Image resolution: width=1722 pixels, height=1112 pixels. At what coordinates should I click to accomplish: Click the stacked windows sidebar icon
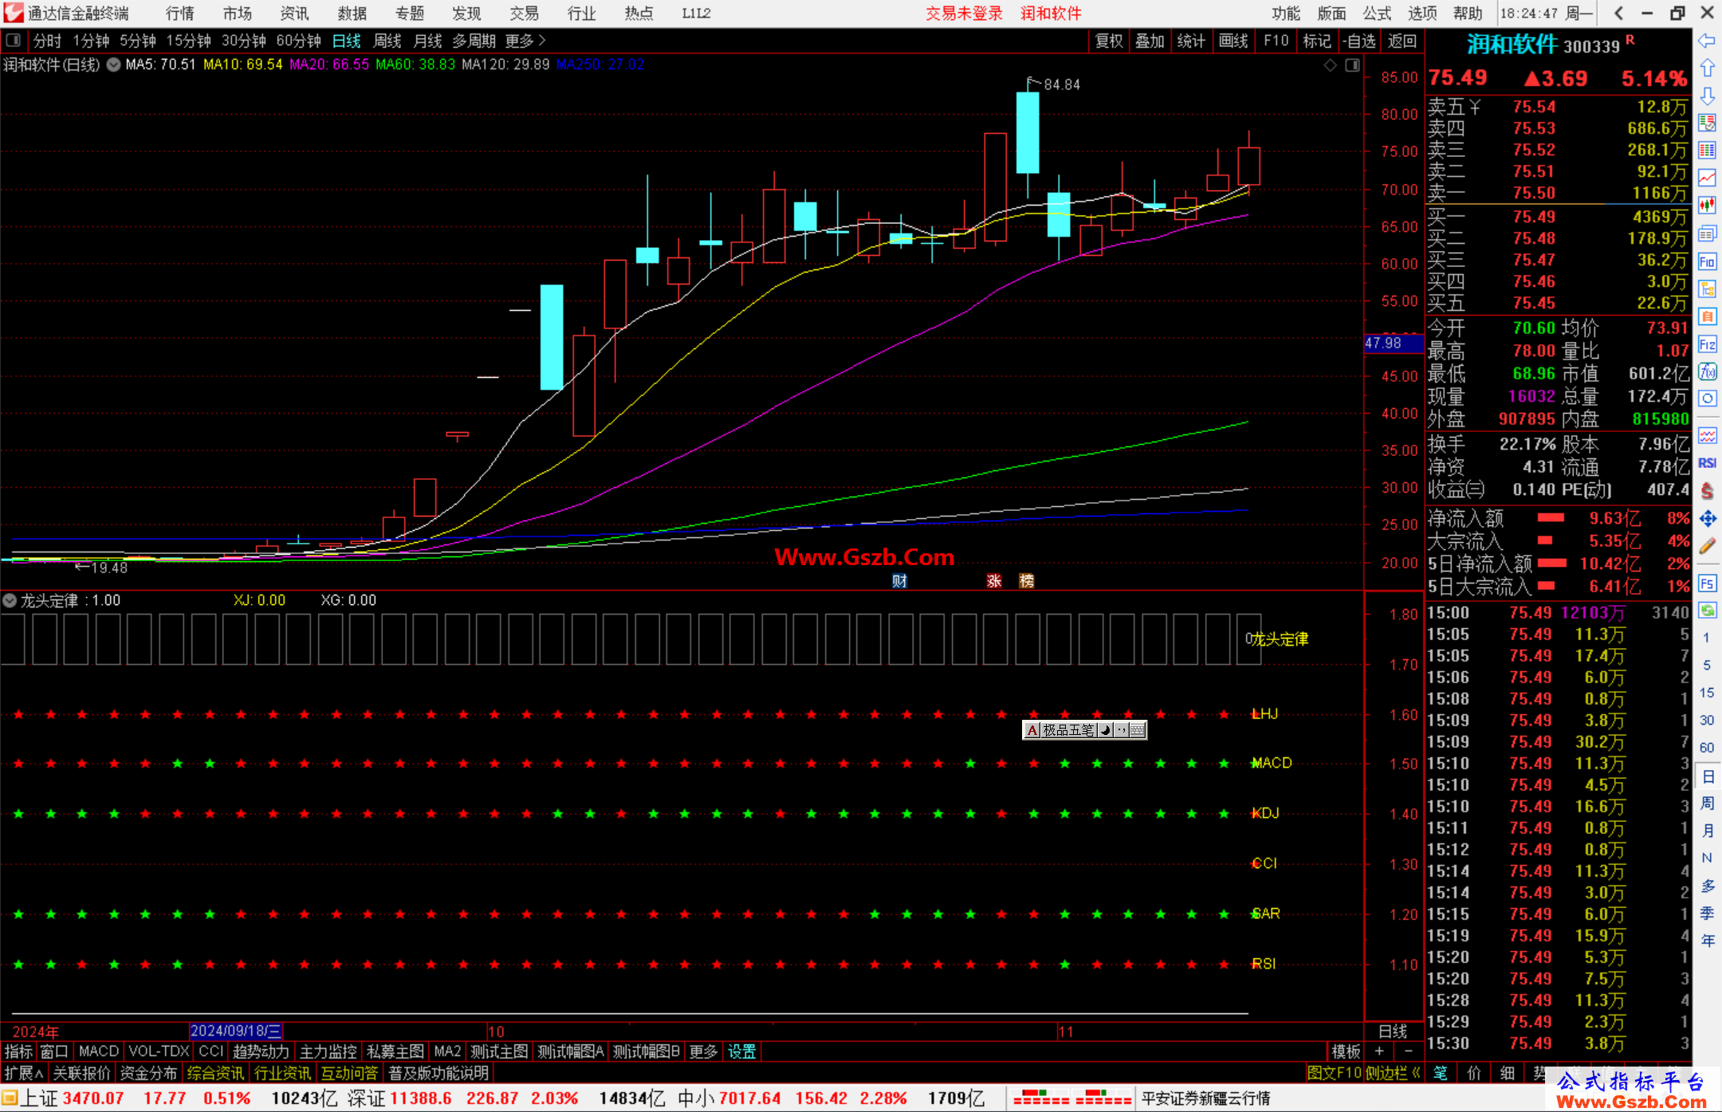coord(1707,234)
